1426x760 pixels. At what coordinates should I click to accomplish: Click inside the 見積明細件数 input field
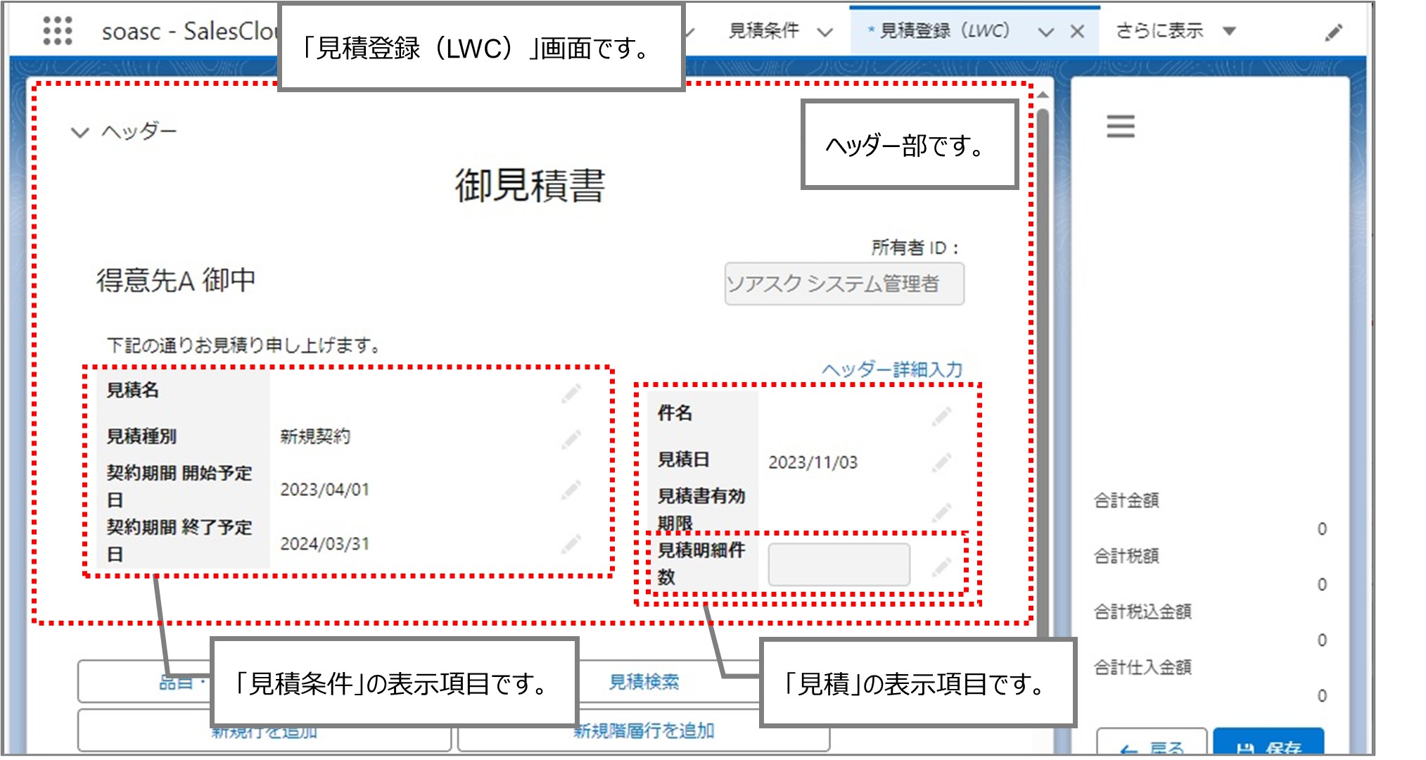[x=839, y=565]
